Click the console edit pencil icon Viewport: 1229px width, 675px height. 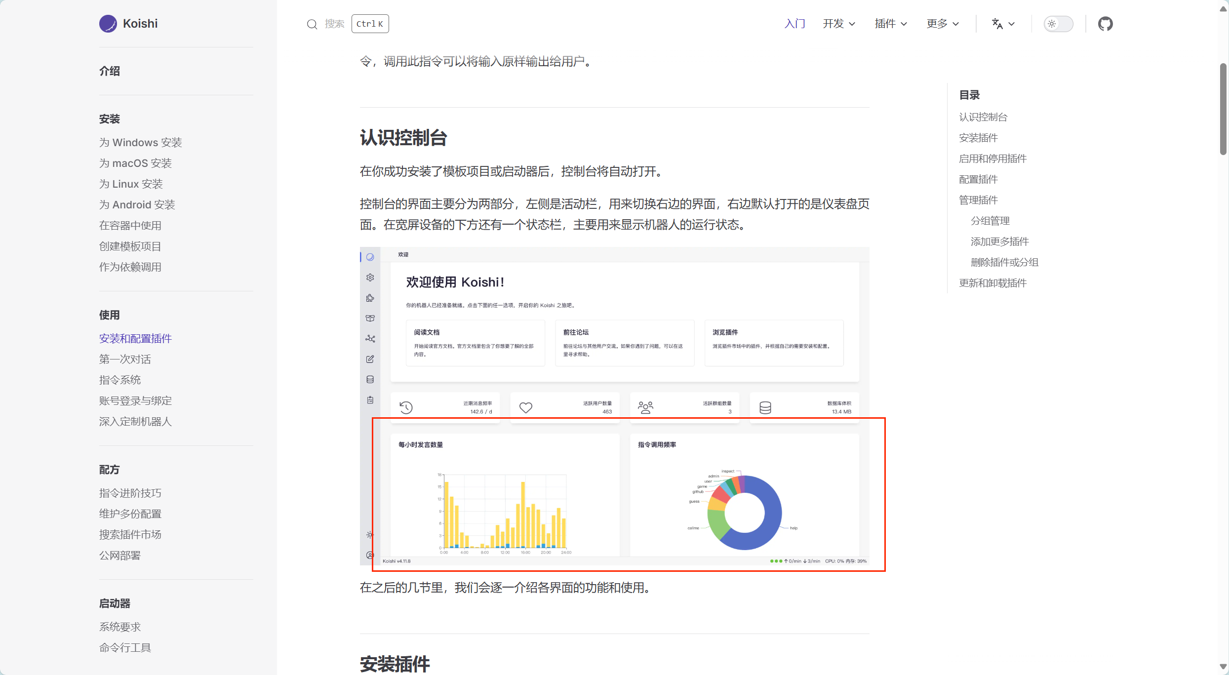click(x=370, y=359)
